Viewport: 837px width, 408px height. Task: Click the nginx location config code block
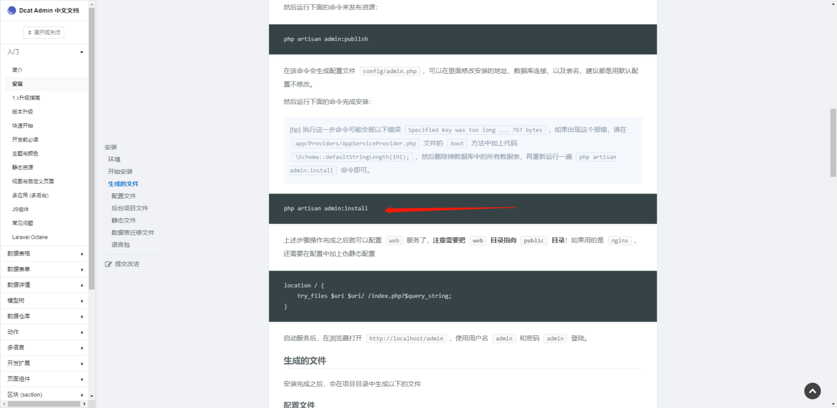coord(463,297)
